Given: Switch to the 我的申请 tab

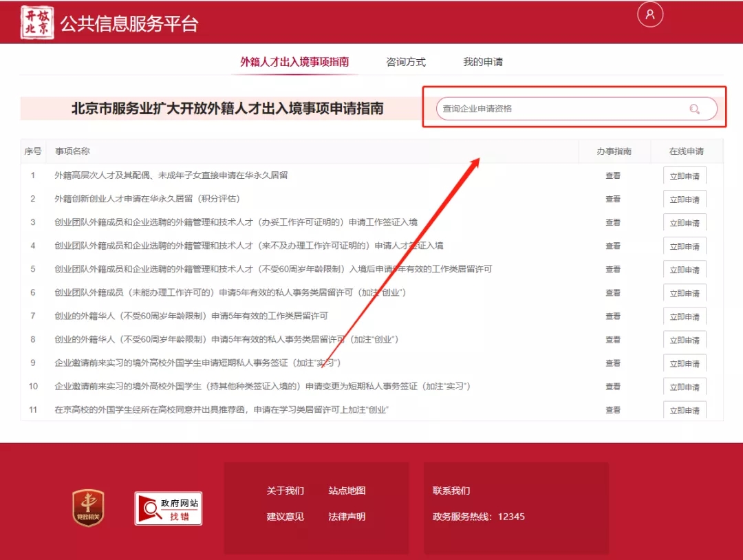Looking at the screenshot, I should click(482, 61).
